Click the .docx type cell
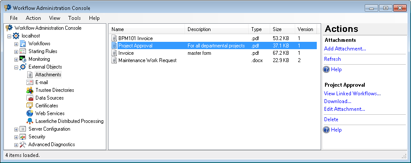This screenshot has width=411, height=163. pos(257,60)
